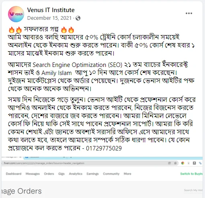Viewport: 205px width, 198px height.
Task: Click the Chrome extension icon after the star
Action: pos(182,163)
